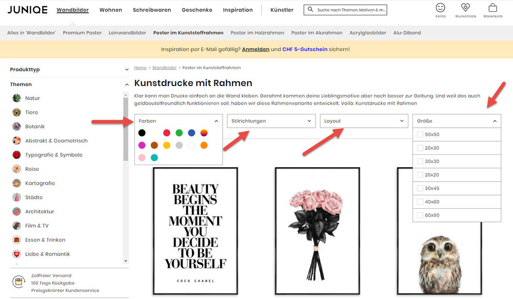Collapse the Themen sidebar section

point(69,85)
